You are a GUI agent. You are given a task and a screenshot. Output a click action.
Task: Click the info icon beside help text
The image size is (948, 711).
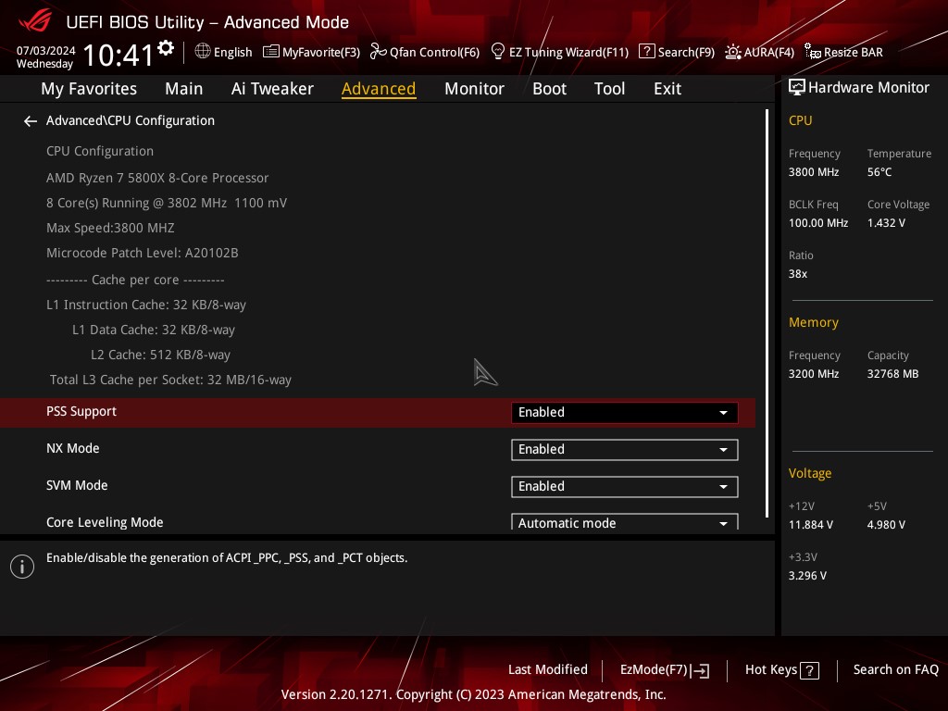[22, 567]
